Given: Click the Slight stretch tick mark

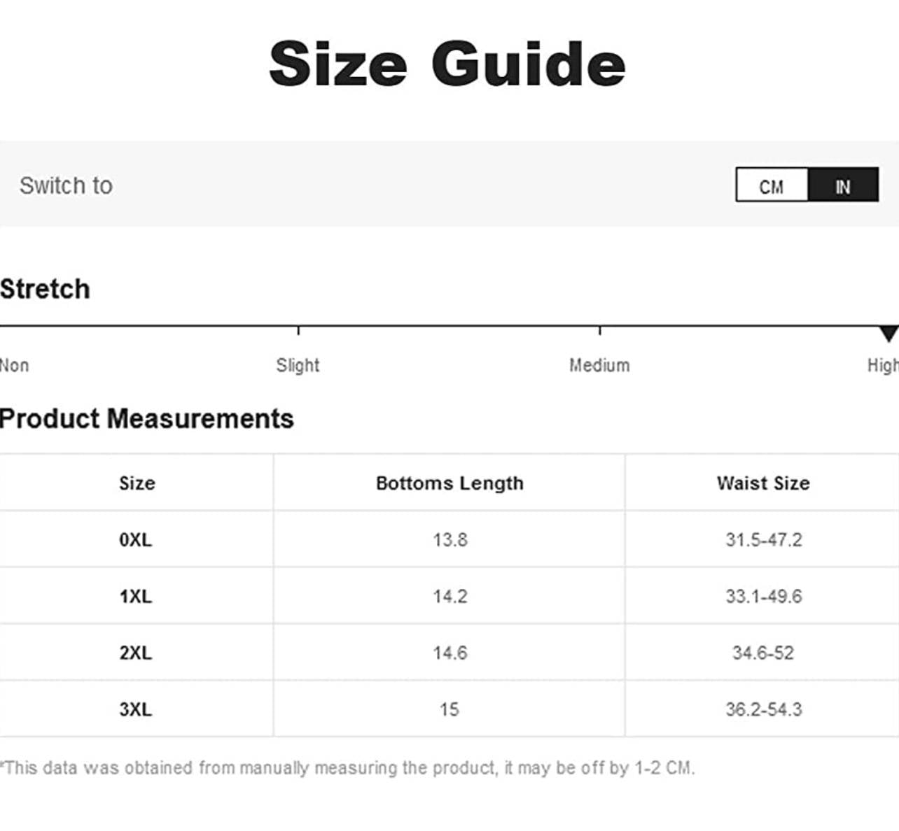Looking at the screenshot, I should point(298,329).
